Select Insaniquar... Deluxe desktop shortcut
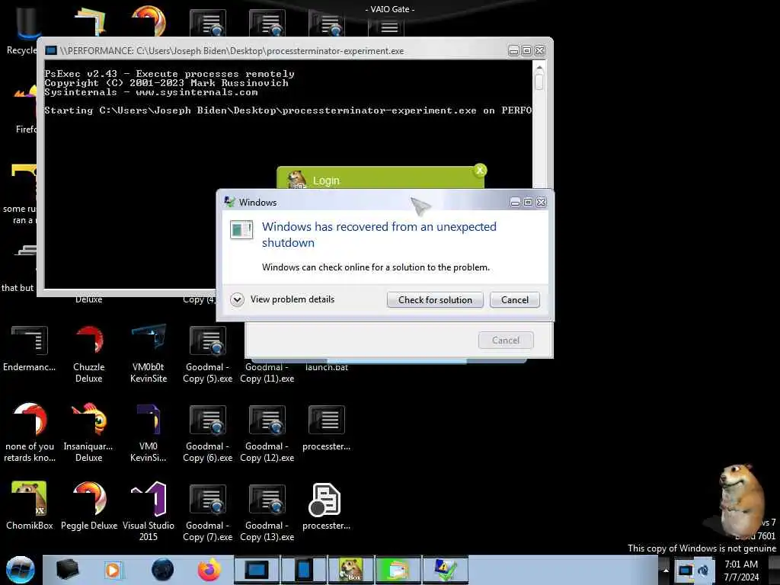 point(88,433)
